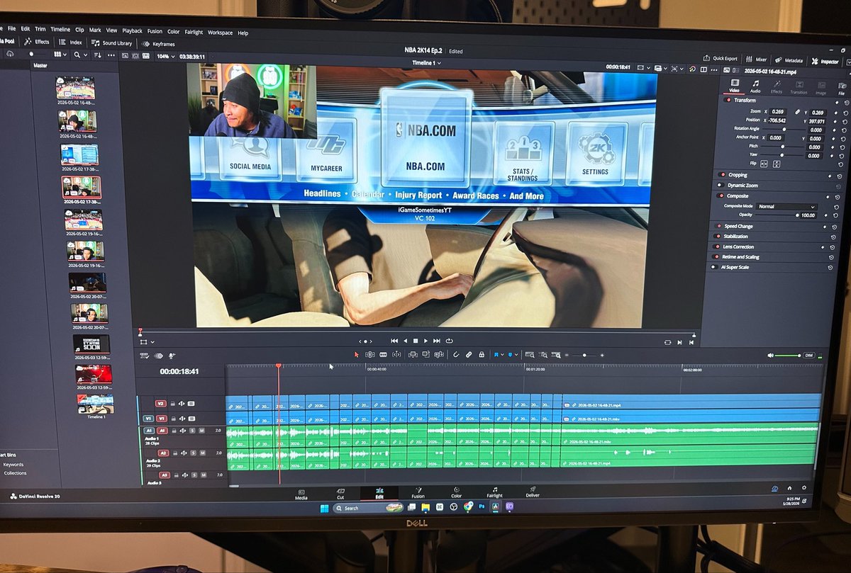Toggle the Composite enable switch
Image resolution: width=851 pixels, height=573 pixels.
pyautogui.click(x=721, y=195)
